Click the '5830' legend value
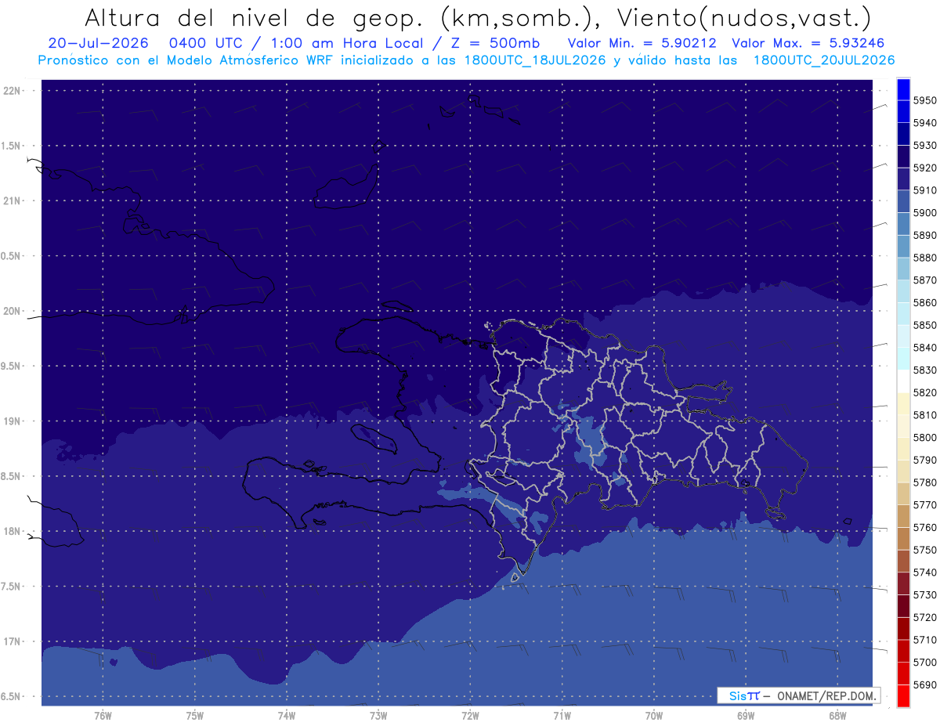 coord(925,370)
